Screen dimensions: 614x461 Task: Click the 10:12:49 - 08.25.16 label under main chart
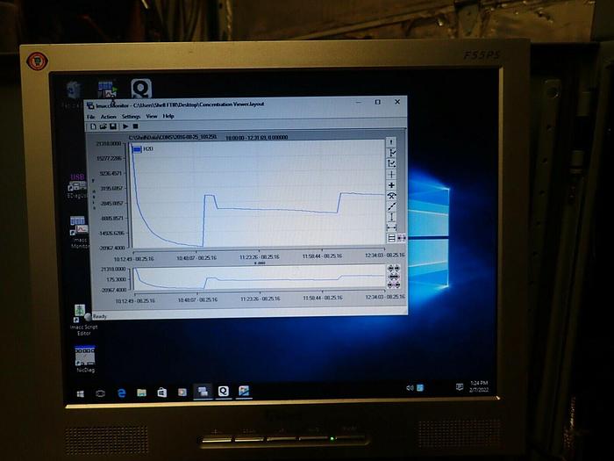click(133, 259)
